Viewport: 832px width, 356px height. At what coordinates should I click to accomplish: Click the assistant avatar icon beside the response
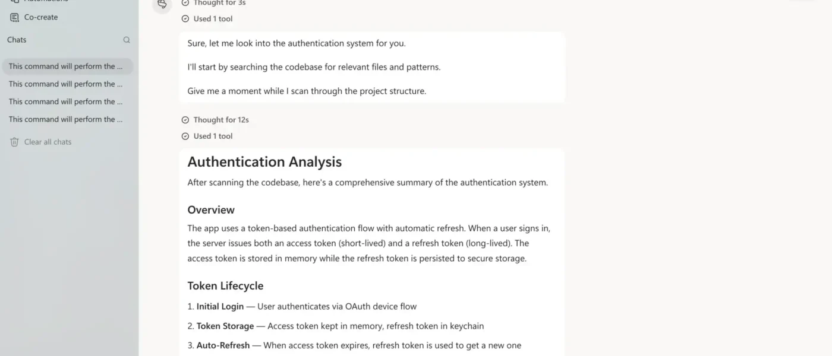162,4
